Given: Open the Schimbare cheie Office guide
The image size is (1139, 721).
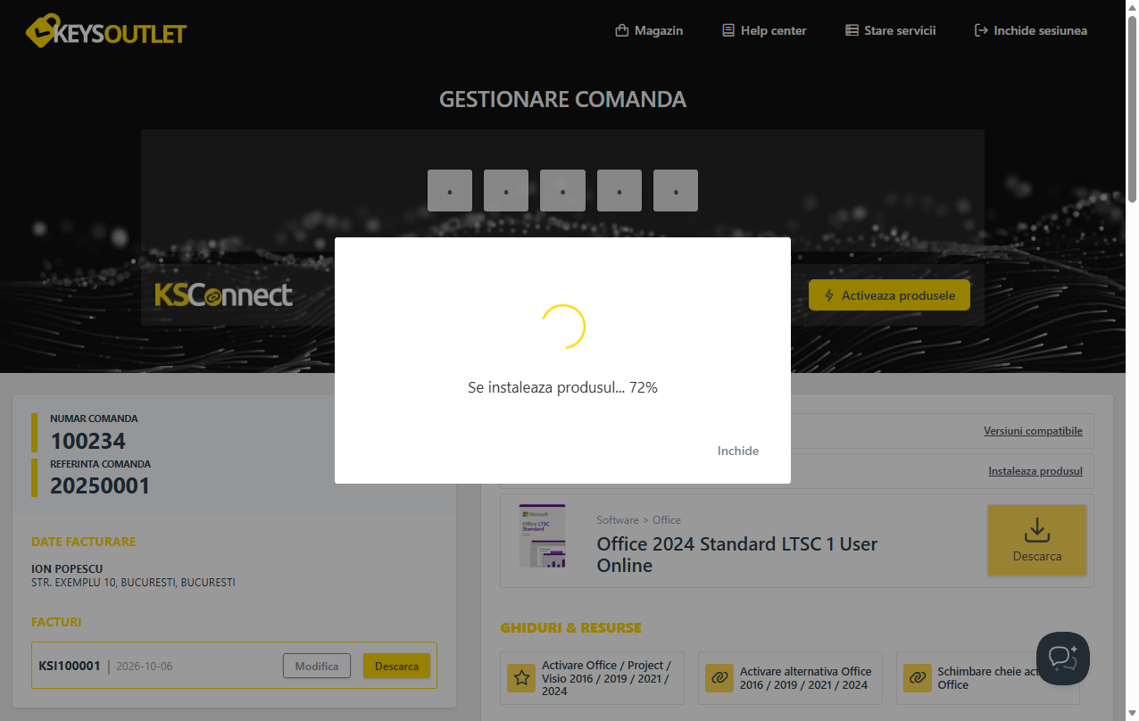Looking at the screenshot, I should pyautogui.click(x=988, y=678).
